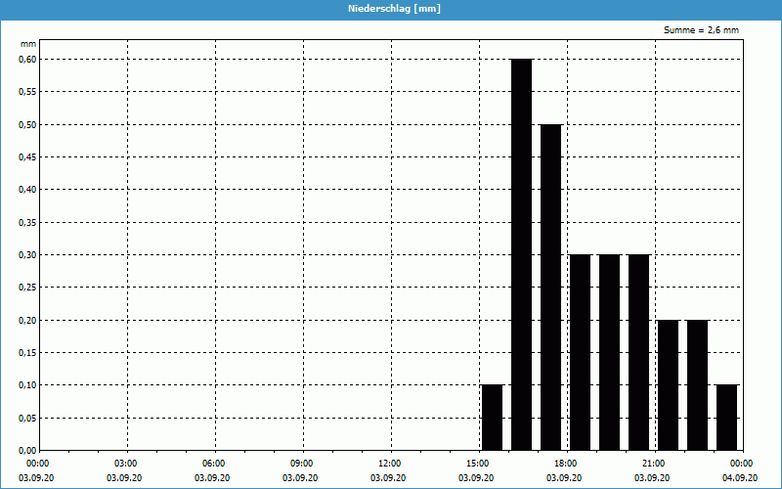Select the 0,00 y-axis value
Viewport: 782px width, 489px height.
tap(27, 451)
